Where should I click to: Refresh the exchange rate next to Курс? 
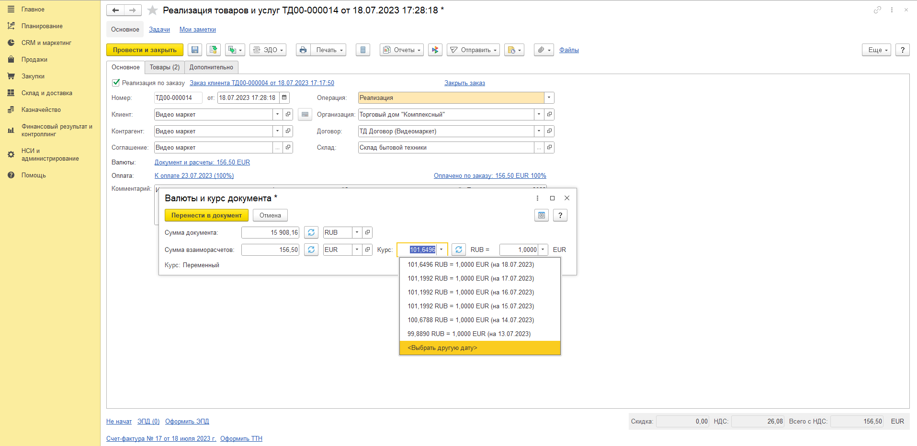pyautogui.click(x=459, y=250)
